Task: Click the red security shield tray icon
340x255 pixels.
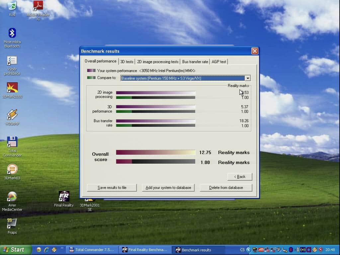Action: [321, 250]
